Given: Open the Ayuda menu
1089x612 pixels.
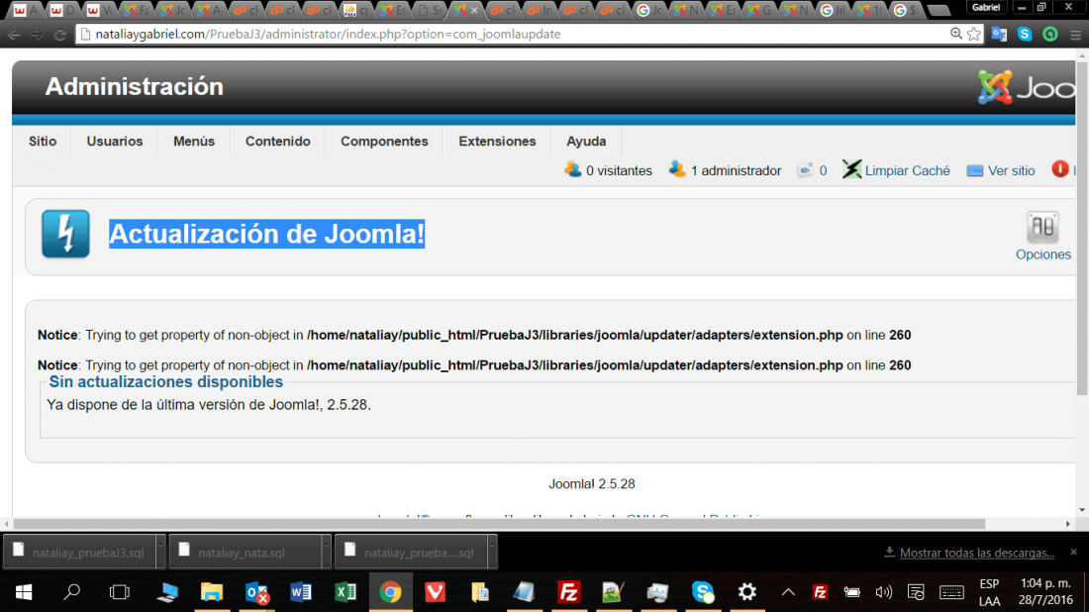Looking at the screenshot, I should [586, 141].
